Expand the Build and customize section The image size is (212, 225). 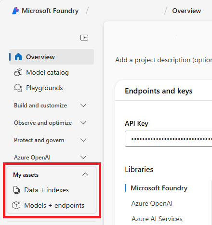pyautogui.click(x=83, y=106)
